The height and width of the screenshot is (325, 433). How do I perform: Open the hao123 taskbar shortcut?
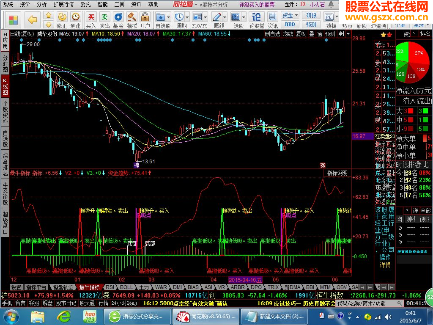pyautogui.click(x=90, y=317)
